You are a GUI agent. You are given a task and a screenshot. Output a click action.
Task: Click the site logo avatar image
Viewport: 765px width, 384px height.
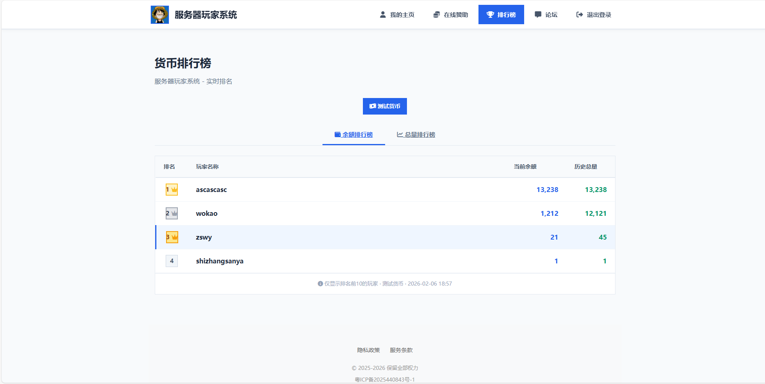(x=160, y=14)
